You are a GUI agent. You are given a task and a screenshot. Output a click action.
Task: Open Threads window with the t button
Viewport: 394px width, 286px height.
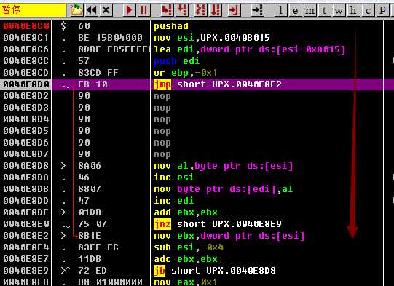(x=324, y=10)
